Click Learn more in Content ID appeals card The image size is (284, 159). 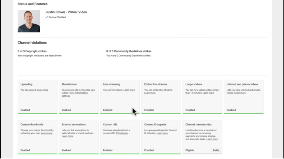(x=162, y=133)
